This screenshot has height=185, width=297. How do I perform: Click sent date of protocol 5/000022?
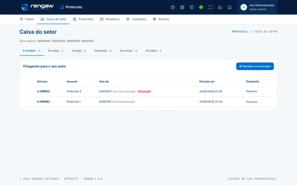[x=211, y=91]
